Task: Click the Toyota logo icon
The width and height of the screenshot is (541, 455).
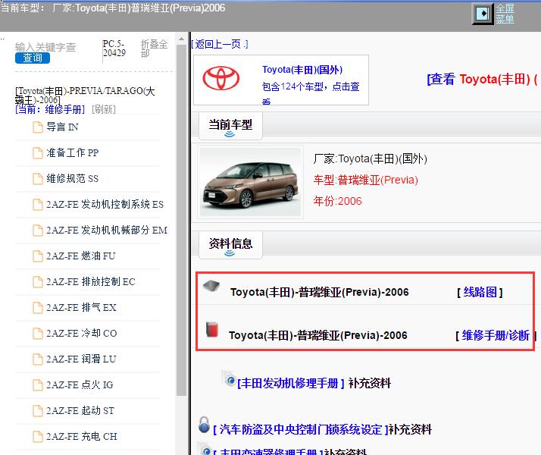Action: pyautogui.click(x=220, y=78)
